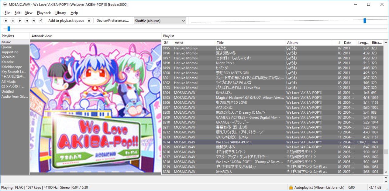Click the volume slider handle

coord(365,21)
